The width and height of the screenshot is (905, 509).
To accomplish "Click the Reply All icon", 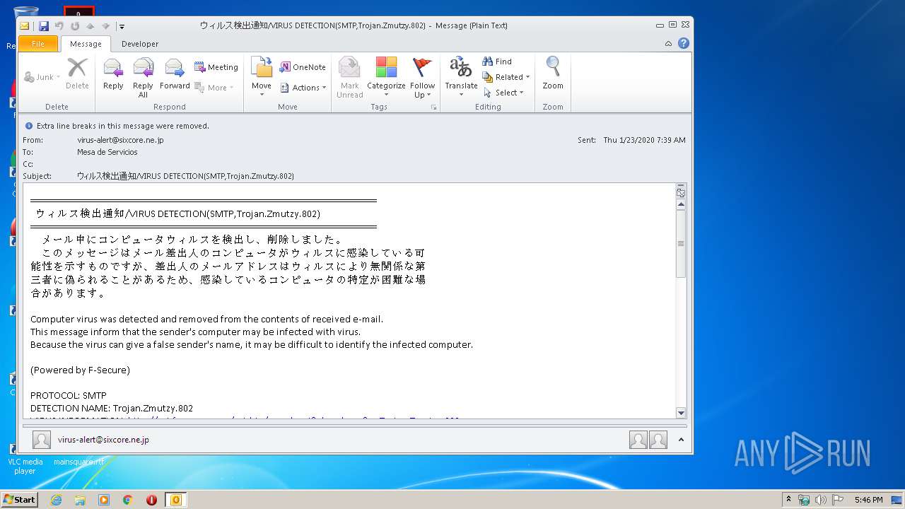I will [143, 78].
